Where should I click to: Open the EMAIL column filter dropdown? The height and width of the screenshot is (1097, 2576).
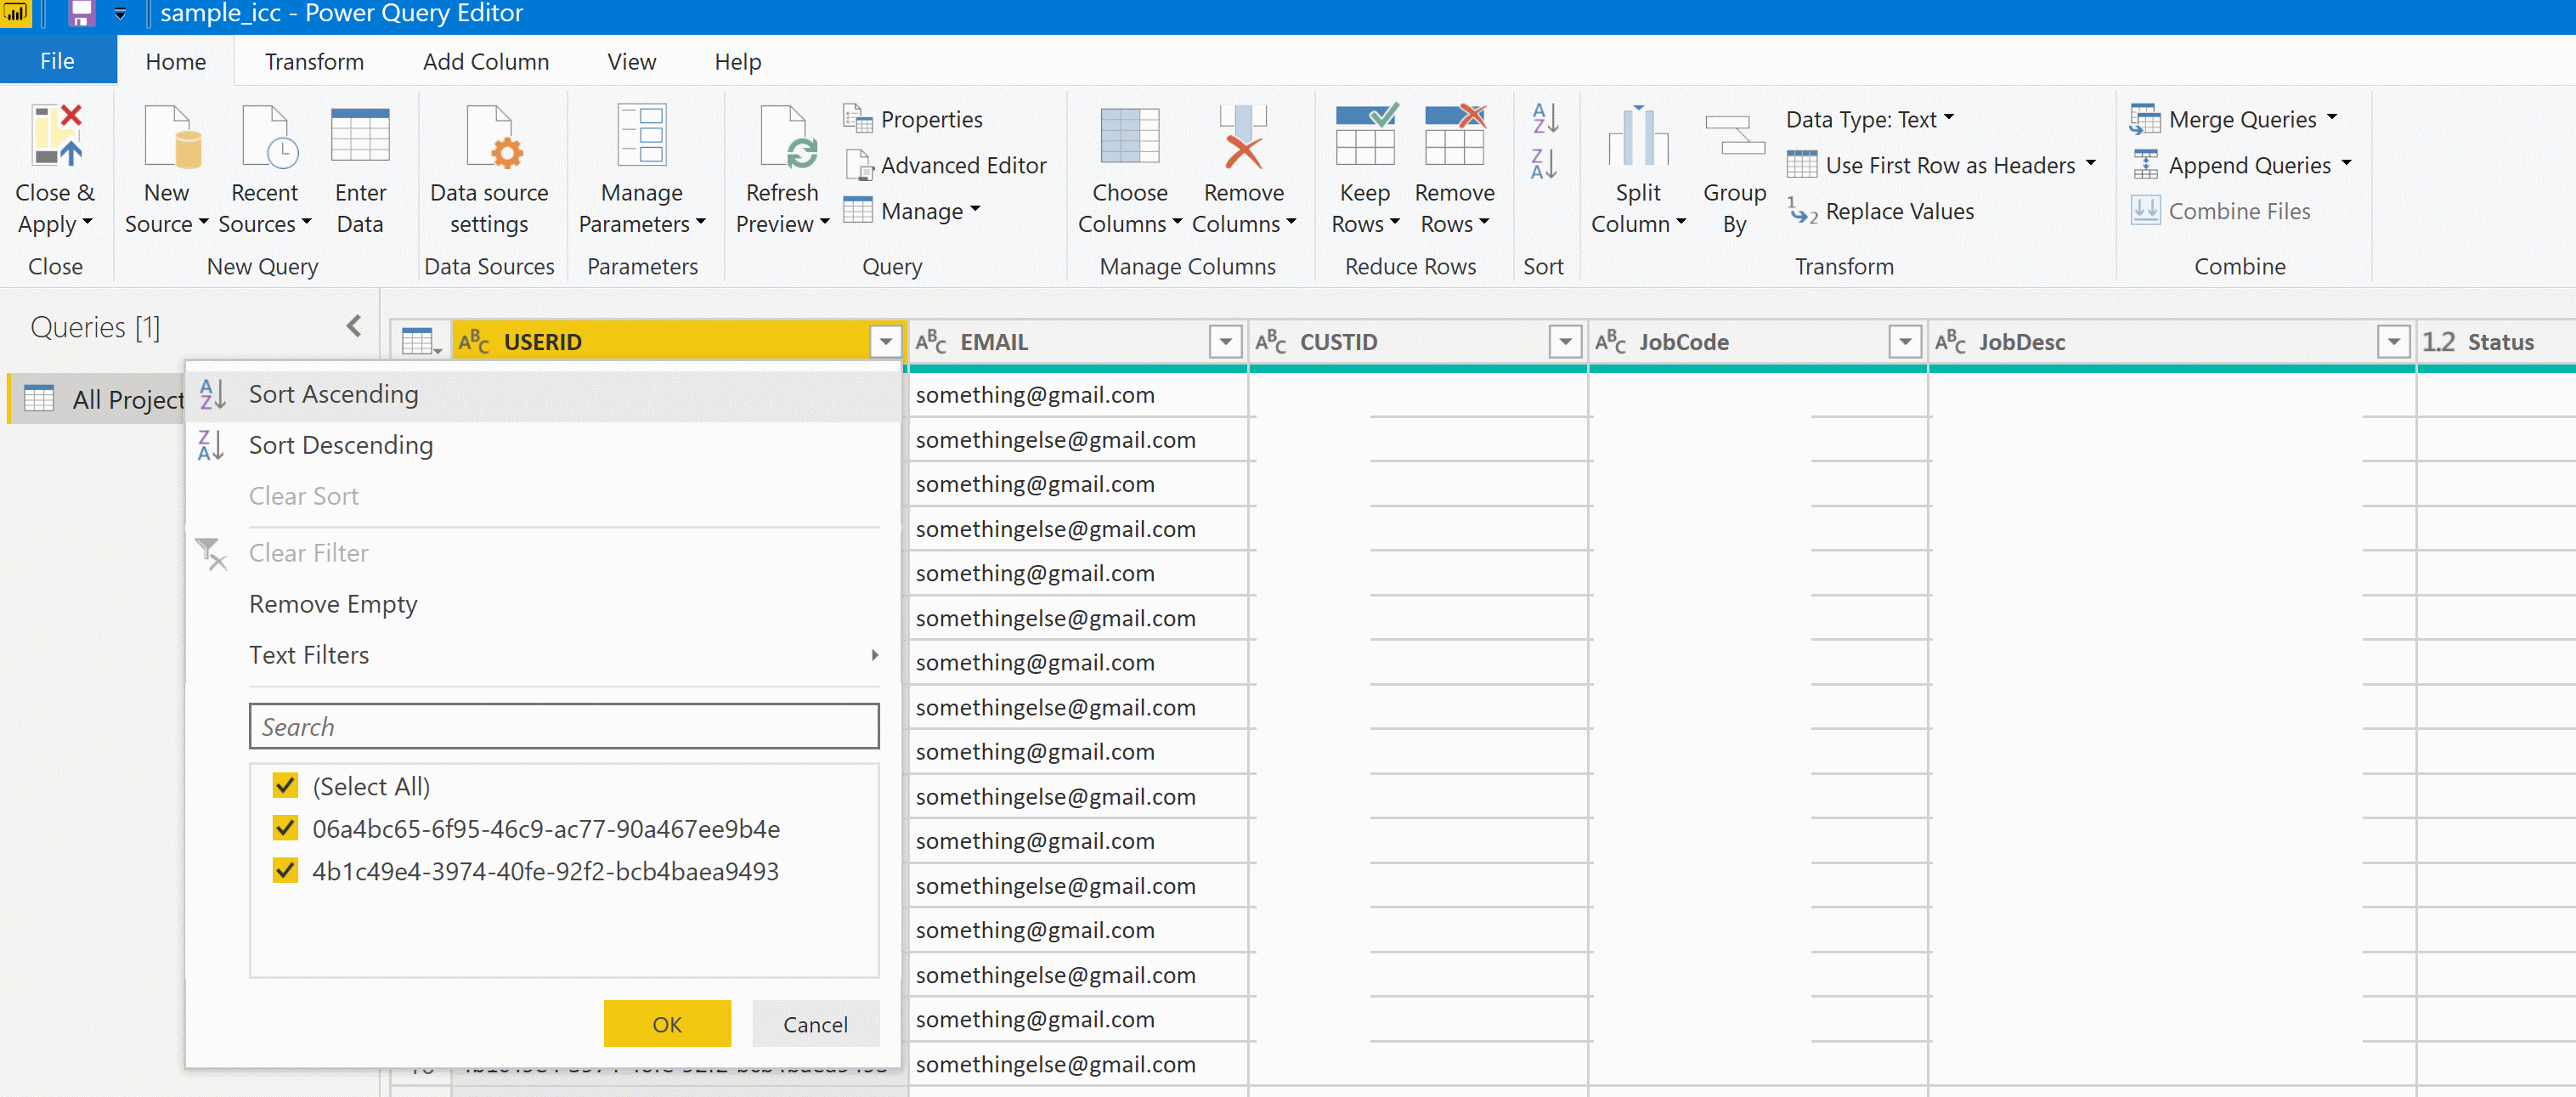(x=1225, y=342)
